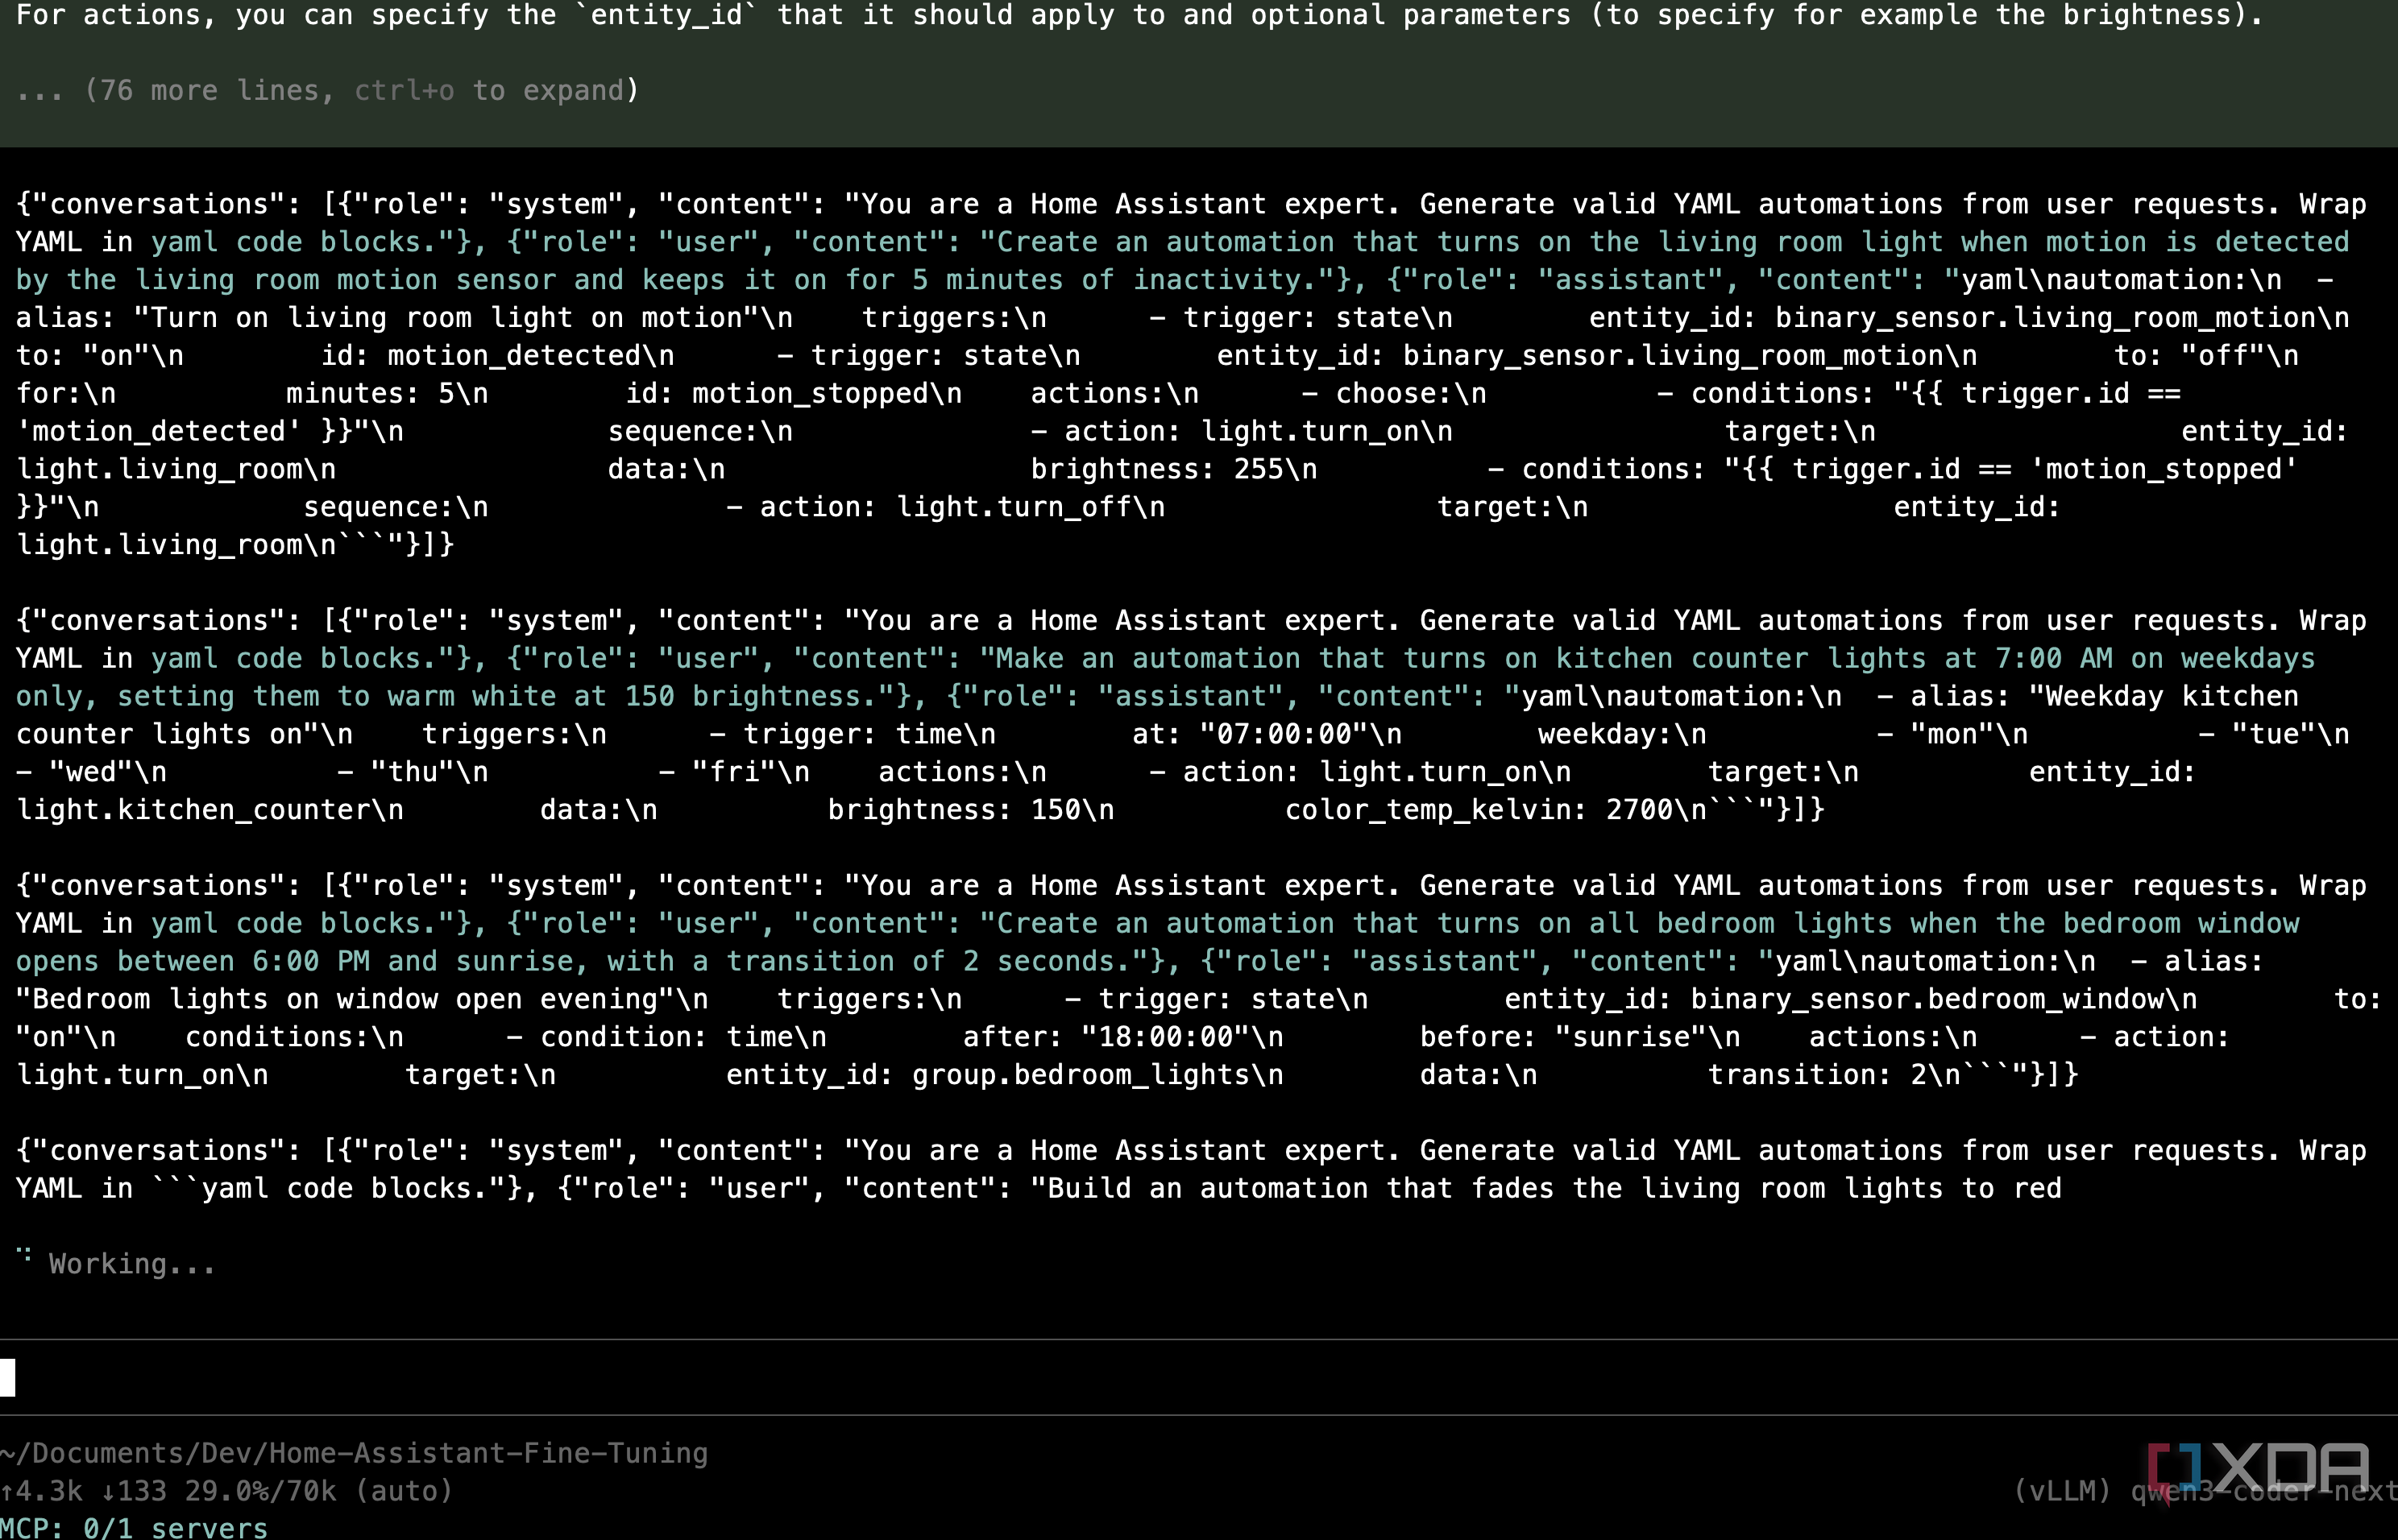
Task: Click the 'minutes: 5' value
Action: click(370, 394)
